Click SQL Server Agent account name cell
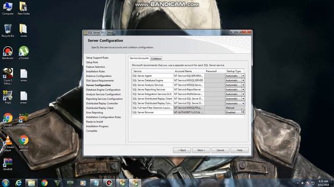Image resolution: width=334 pixels, height=187 pixels. 189,76
